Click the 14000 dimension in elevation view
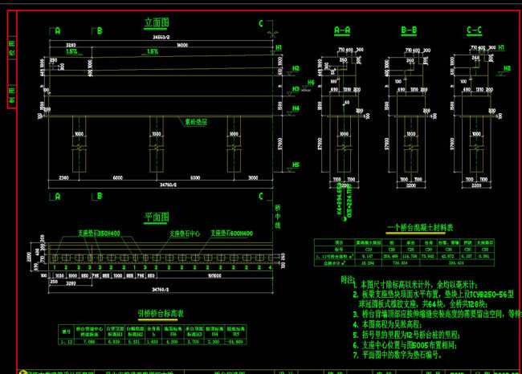The height and width of the screenshot is (374, 522). coord(182,45)
